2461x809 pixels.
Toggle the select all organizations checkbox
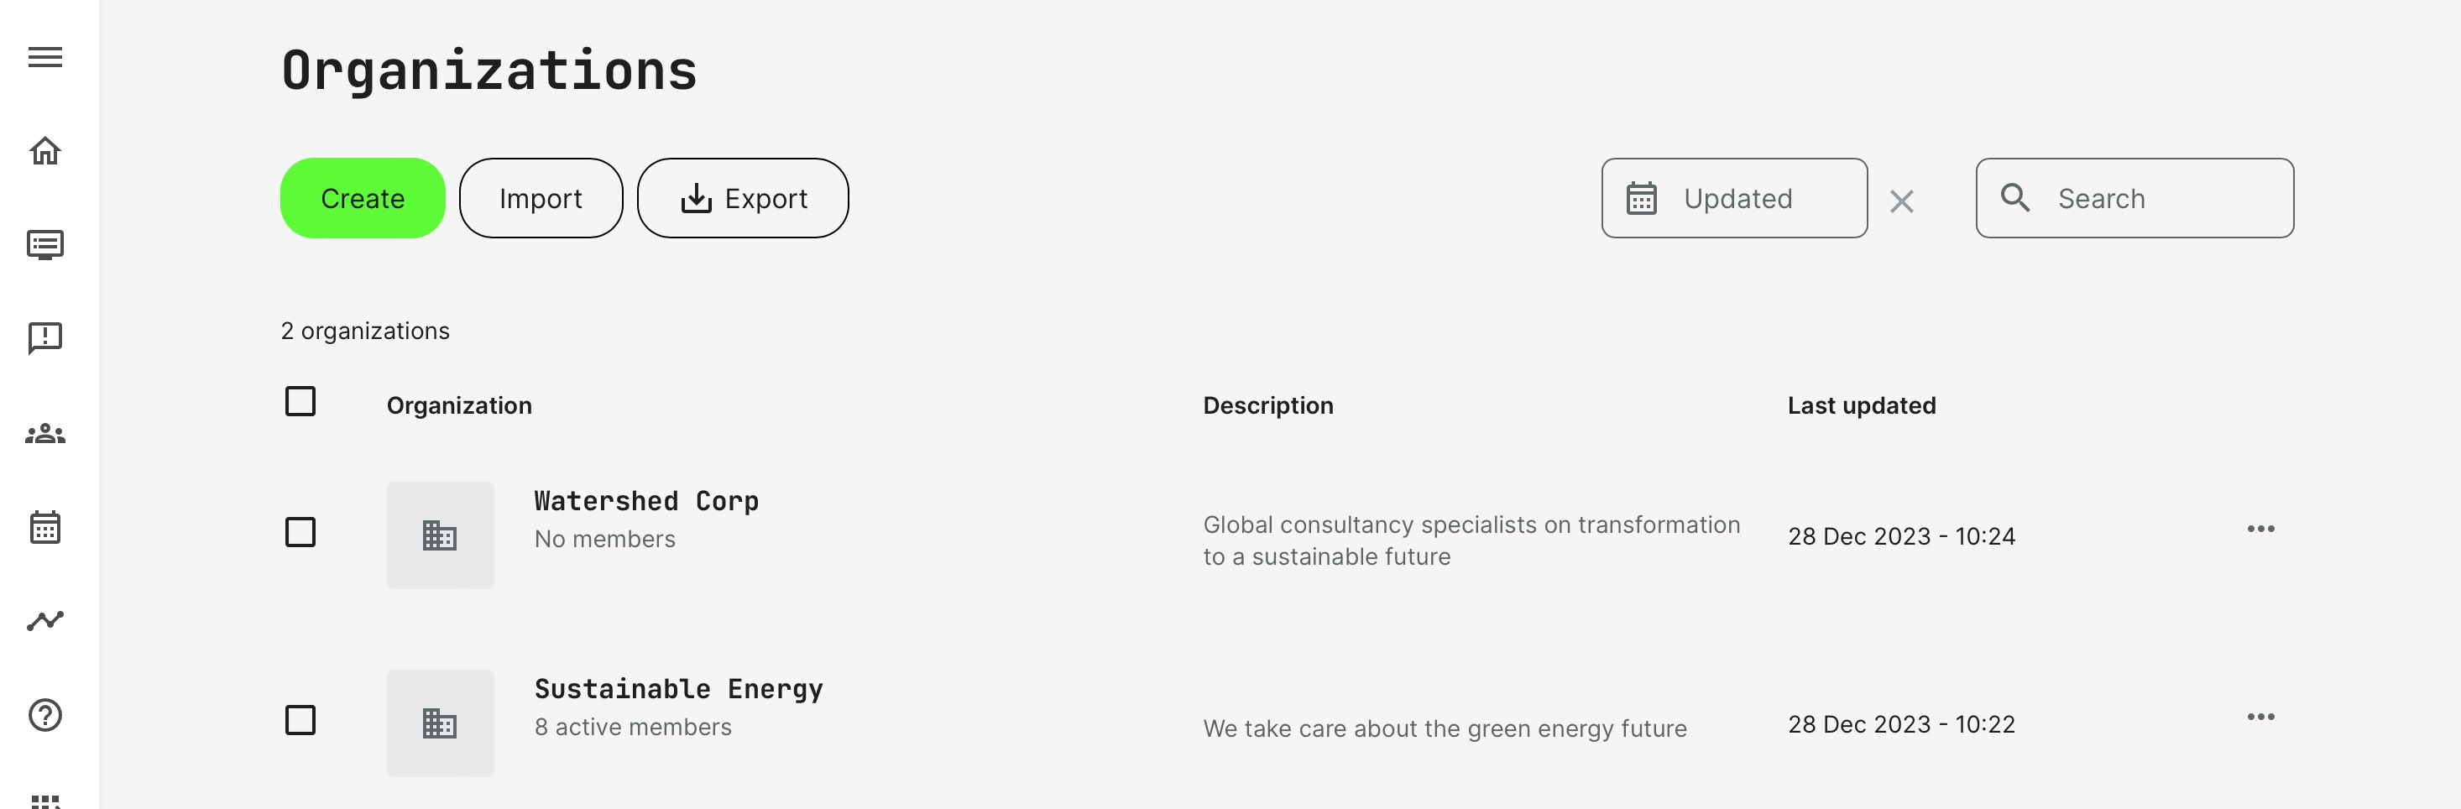[300, 401]
